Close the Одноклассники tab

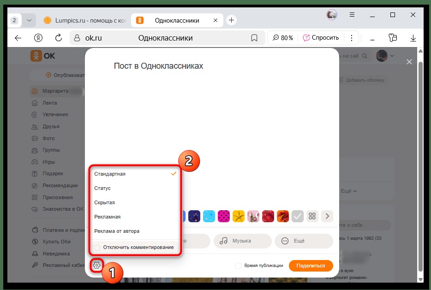215,20
